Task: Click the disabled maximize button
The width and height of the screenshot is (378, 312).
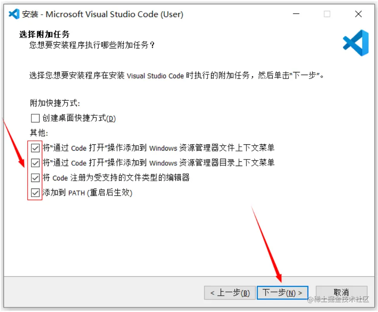Action: (327, 14)
